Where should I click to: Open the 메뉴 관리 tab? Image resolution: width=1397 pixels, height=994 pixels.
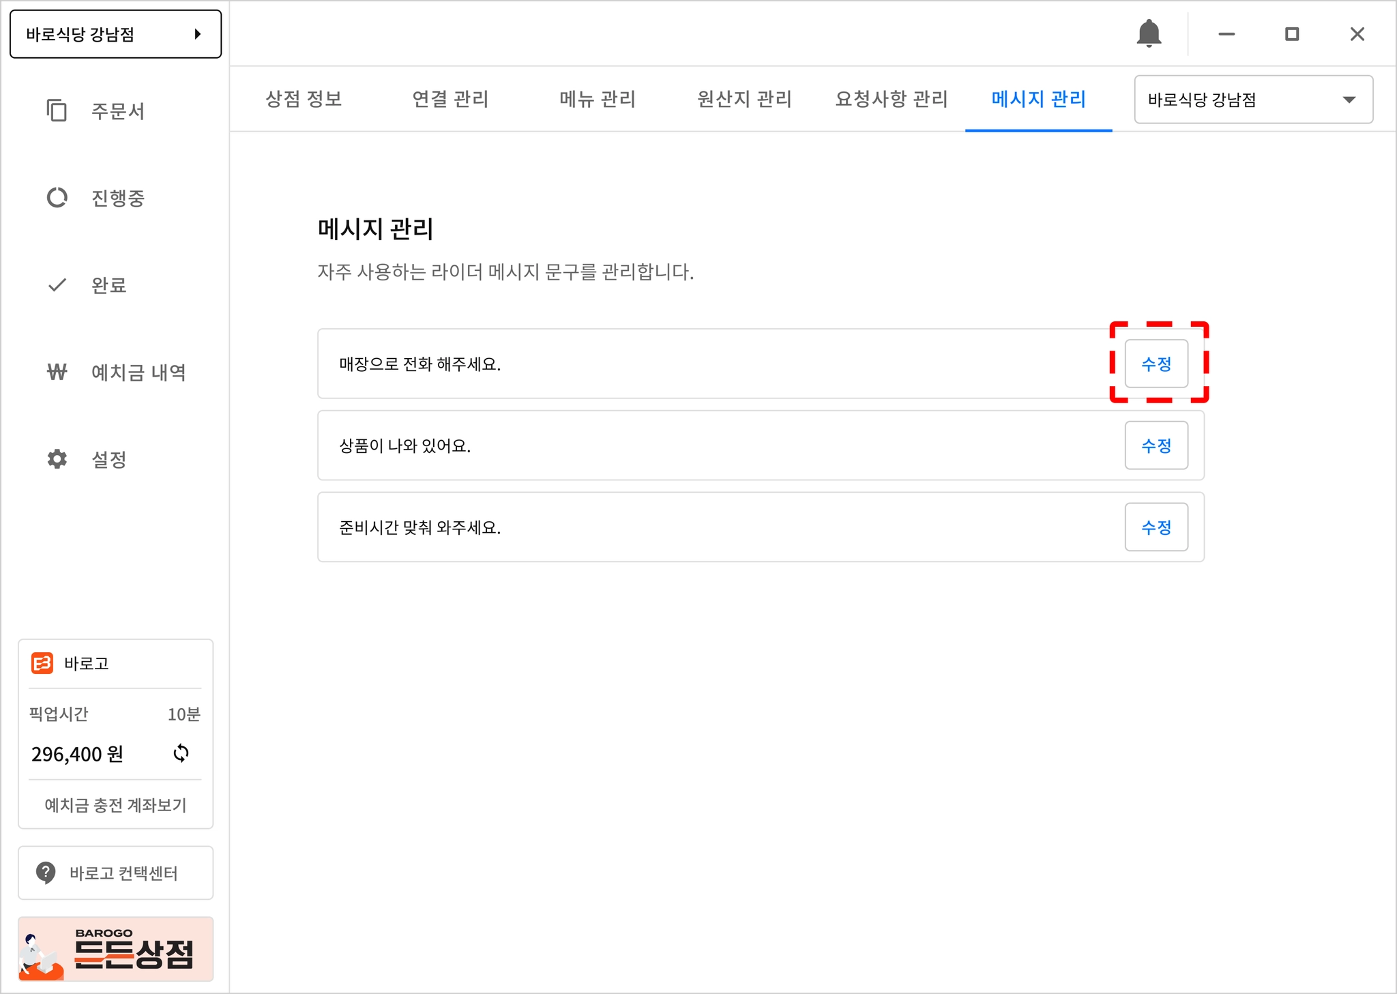coord(598,100)
